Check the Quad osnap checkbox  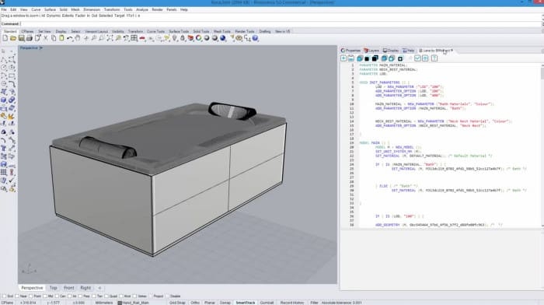tap(106, 296)
